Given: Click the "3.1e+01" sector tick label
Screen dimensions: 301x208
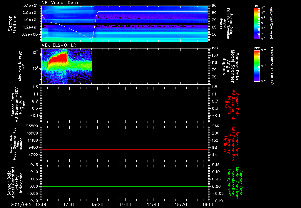Looking at the screenshot, I should pos(31,6).
